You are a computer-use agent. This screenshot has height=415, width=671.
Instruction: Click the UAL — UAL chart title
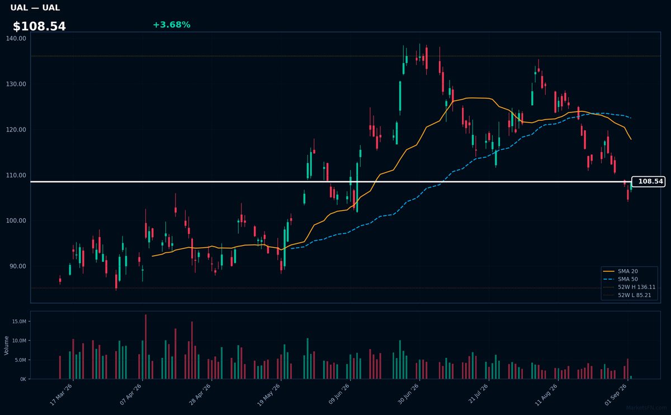[35, 8]
